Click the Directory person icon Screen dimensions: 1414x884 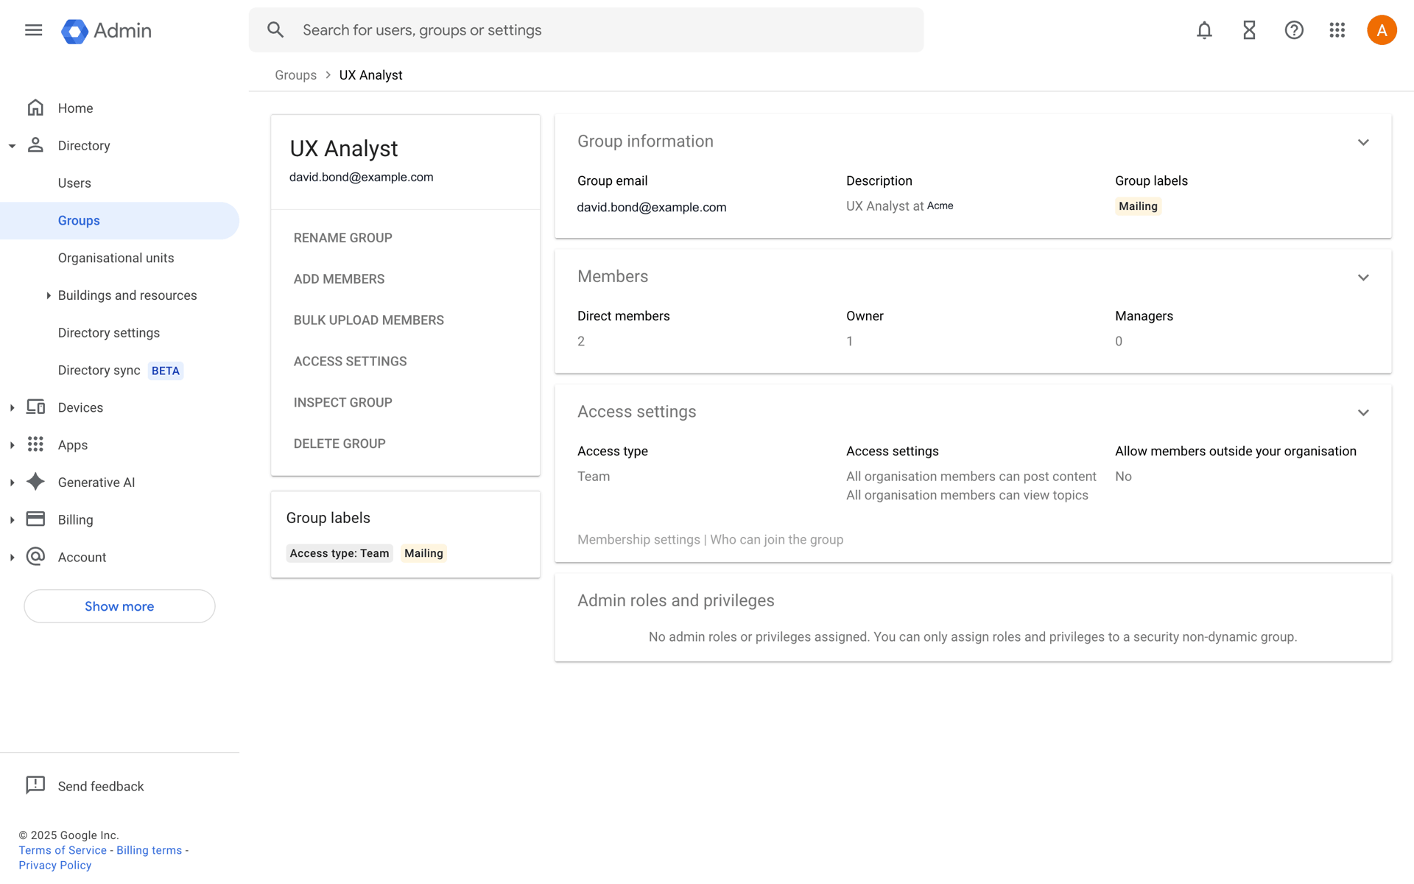point(35,145)
